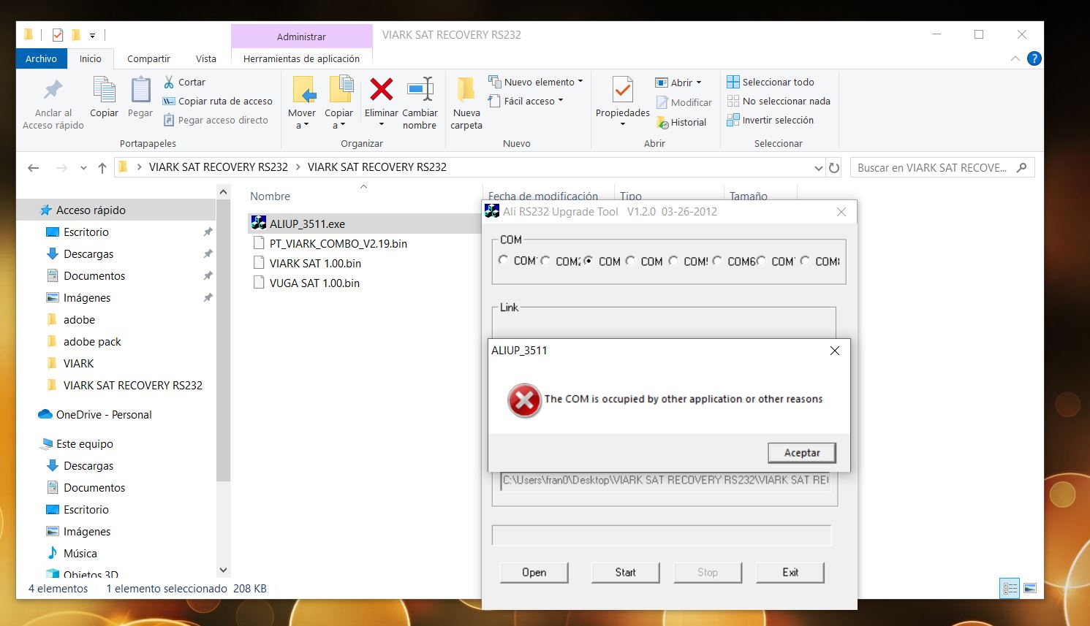This screenshot has width=1090, height=626.
Task: Click the navigation pane scrollbar thumb
Action: click(x=223, y=339)
